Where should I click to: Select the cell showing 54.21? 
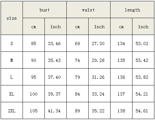pyautogui.click(x=143, y=94)
